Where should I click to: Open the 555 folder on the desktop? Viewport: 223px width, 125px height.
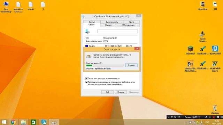click(215, 6)
